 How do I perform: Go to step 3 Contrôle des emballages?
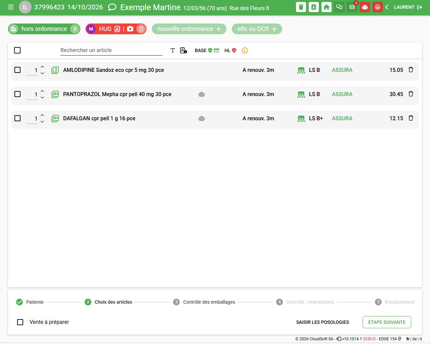204,302
